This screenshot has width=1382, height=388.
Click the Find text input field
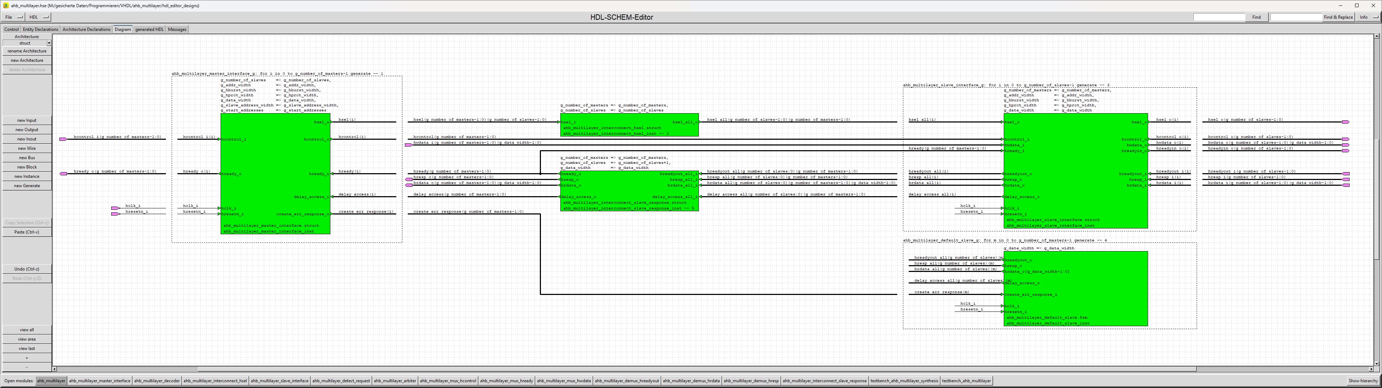[x=1218, y=17]
